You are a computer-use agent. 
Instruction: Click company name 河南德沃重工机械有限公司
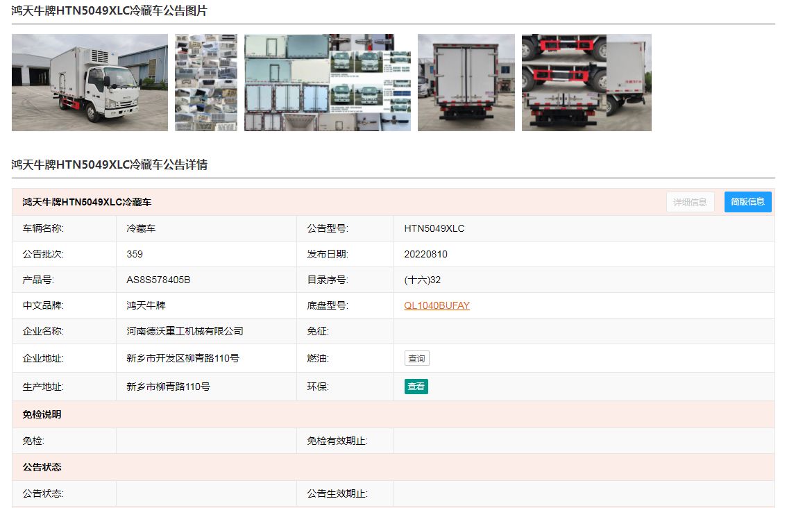[185, 331]
